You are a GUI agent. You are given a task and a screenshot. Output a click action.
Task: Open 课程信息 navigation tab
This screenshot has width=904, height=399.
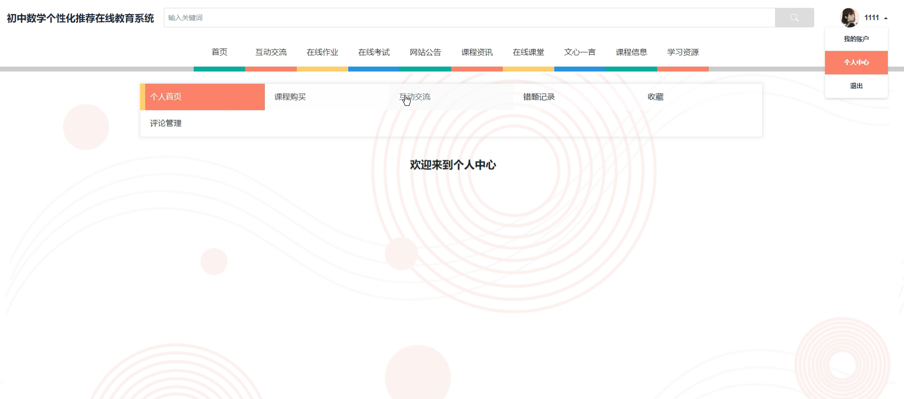[631, 52]
